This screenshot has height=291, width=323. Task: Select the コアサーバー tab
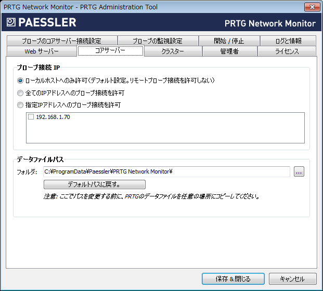click(x=110, y=50)
